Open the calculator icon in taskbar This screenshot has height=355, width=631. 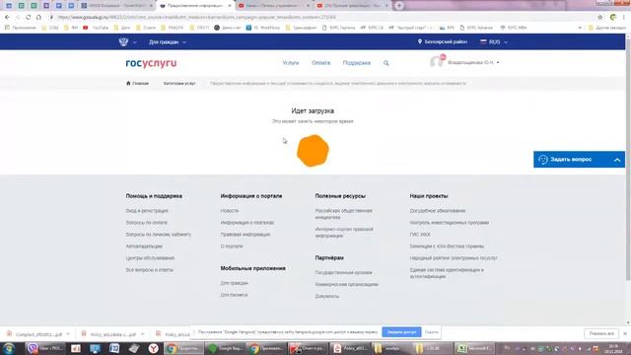(134, 348)
